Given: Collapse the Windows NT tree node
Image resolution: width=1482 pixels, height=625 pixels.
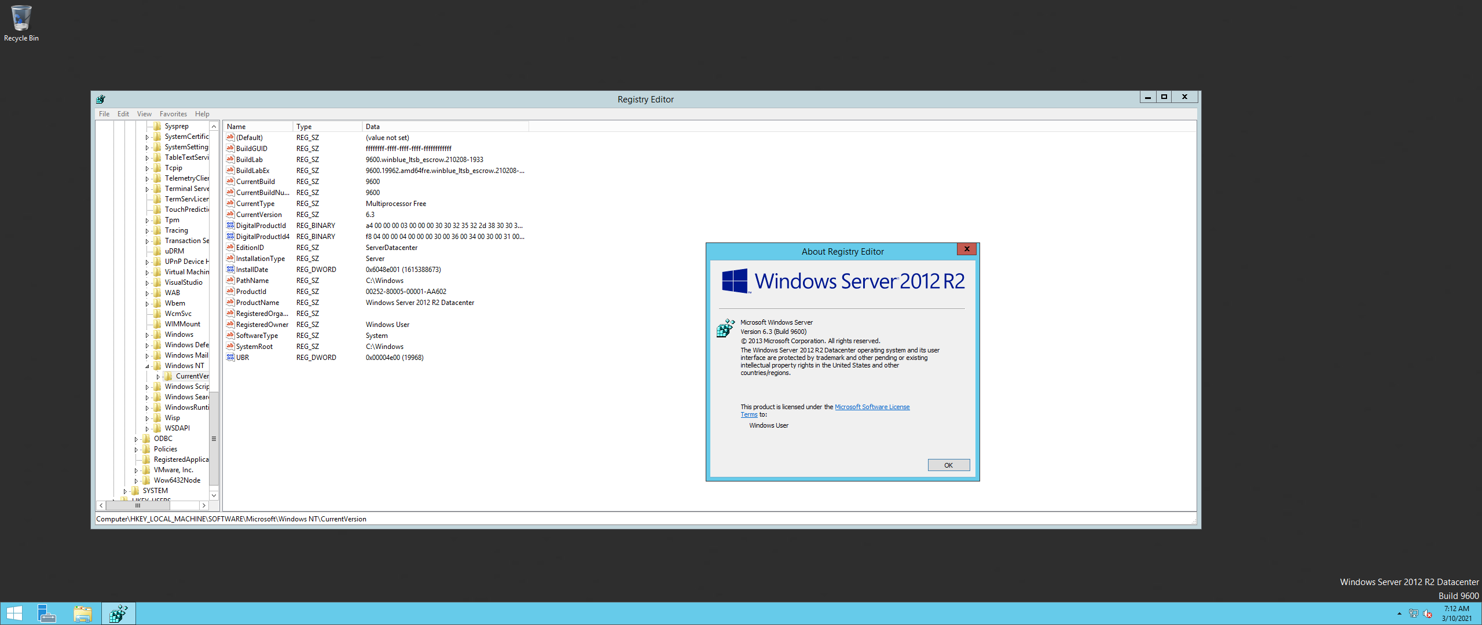Looking at the screenshot, I should pyautogui.click(x=147, y=366).
